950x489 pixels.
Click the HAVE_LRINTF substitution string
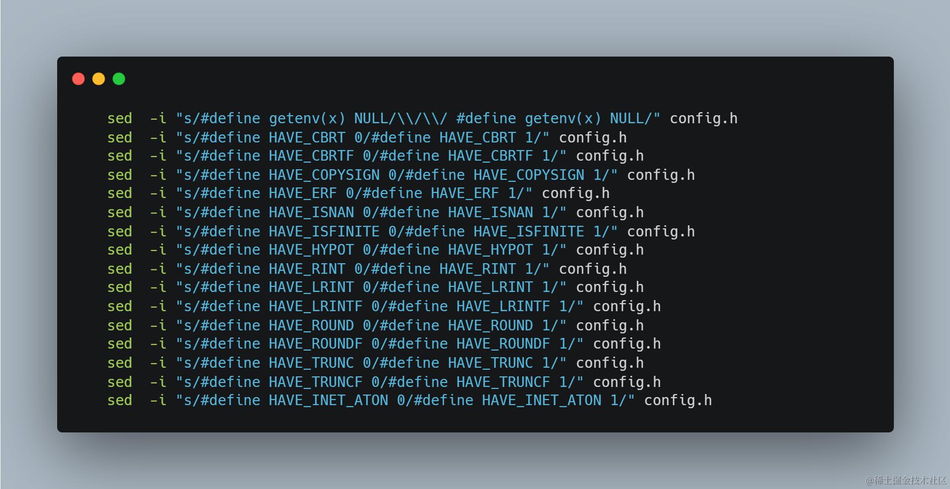pos(379,307)
